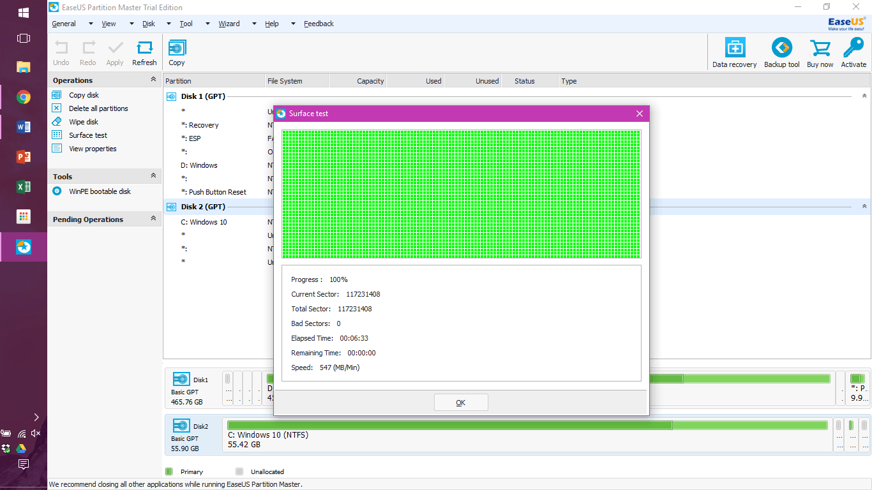The width and height of the screenshot is (872, 490).
Task: Collapse the Tools panel section
Action: pyautogui.click(x=153, y=176)
